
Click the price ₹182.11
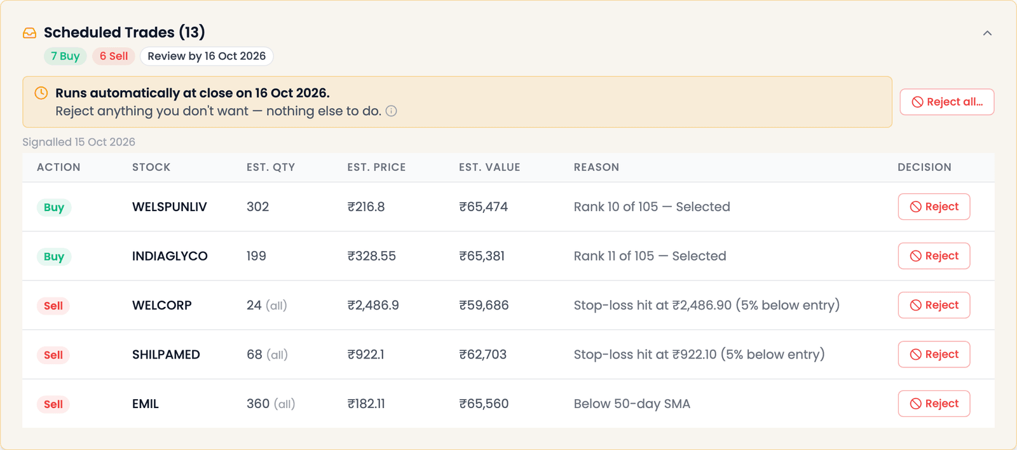(366, 404)
